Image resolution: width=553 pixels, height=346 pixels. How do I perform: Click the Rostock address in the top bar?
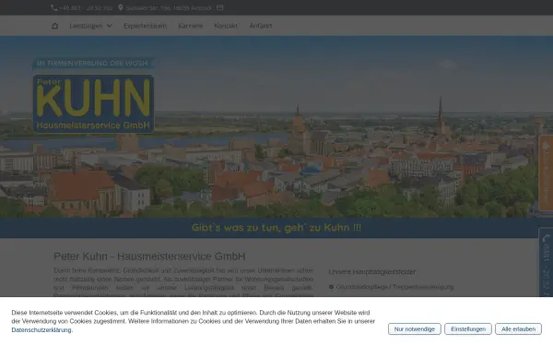coord(169,7)
